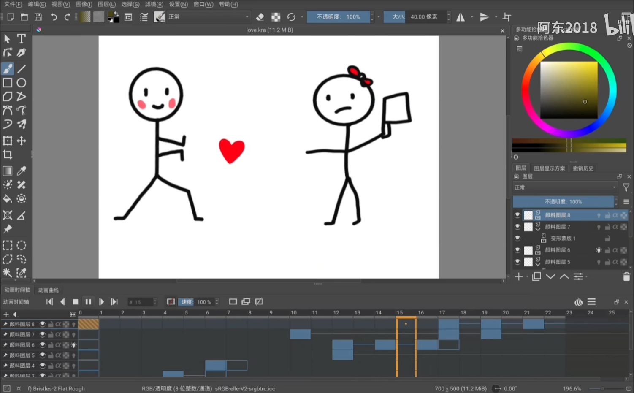The height and width of the screenshot is (393, 634).
Task: Open the 文件(F) menu
Action: (13, 4)
